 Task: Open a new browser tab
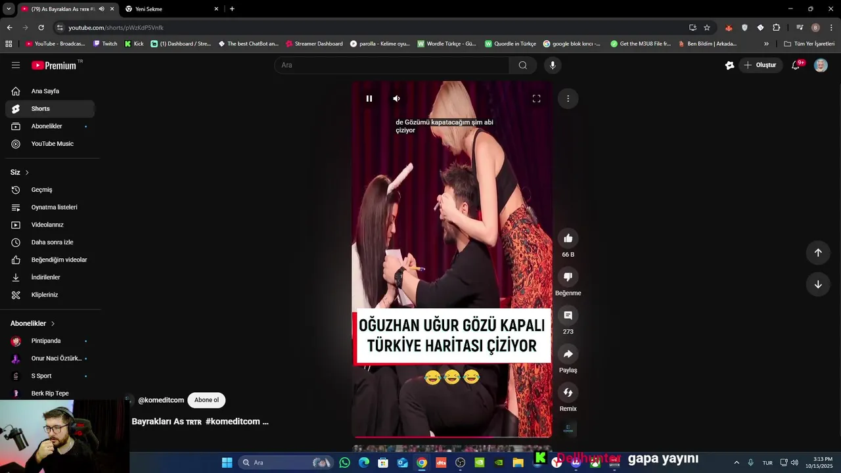pyautogui.click(x=232, y=9)
